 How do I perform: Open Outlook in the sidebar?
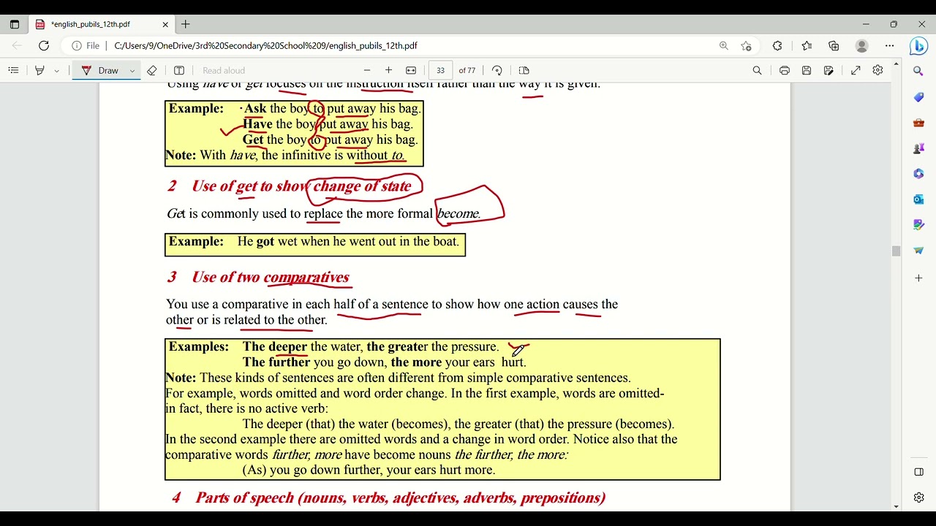click(918, 199)
